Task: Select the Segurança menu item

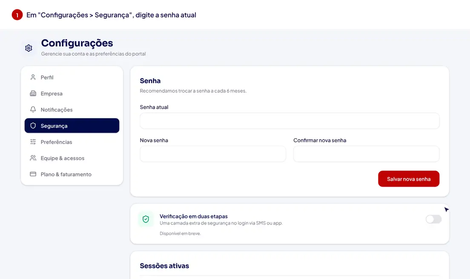Action: point(72,126)
